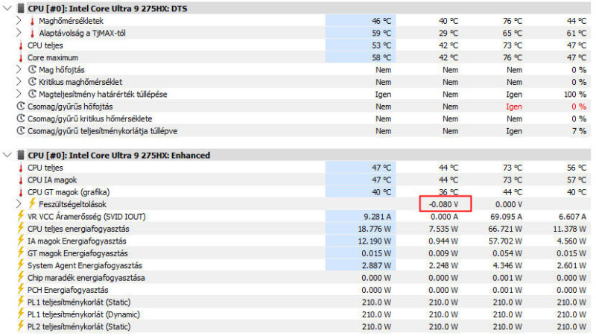Expand the Maghőmérsékletek row
Screen dimensions: 596x336
coord(19,21)
